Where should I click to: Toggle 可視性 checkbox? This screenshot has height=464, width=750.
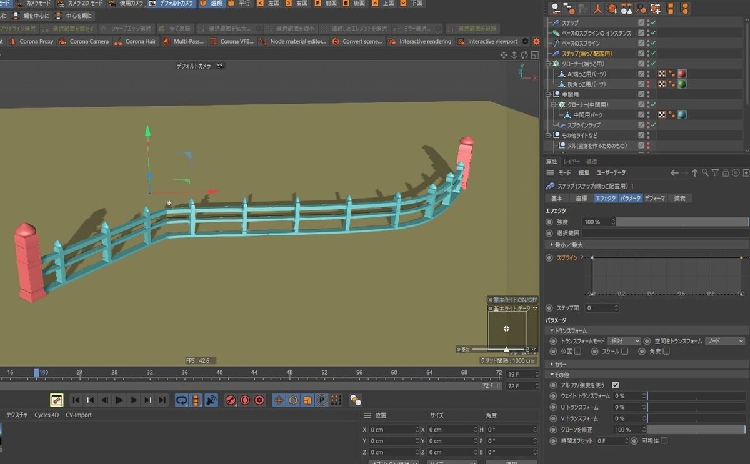tap(664, 440)
